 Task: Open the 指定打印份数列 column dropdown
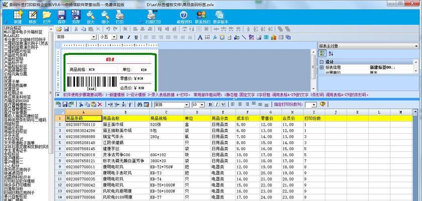click(314, 105)
